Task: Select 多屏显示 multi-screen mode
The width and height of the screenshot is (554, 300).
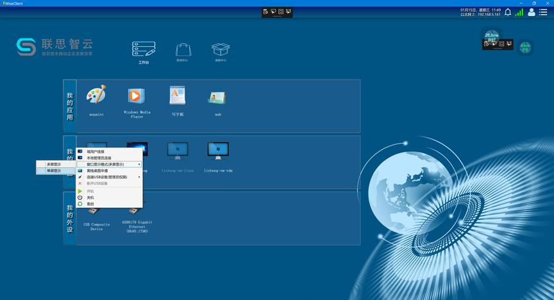Action: point(55,164)
